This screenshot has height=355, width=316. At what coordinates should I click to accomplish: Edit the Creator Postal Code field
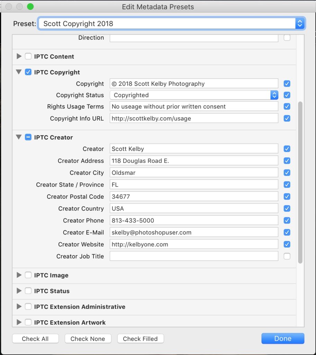click(194, 197)
